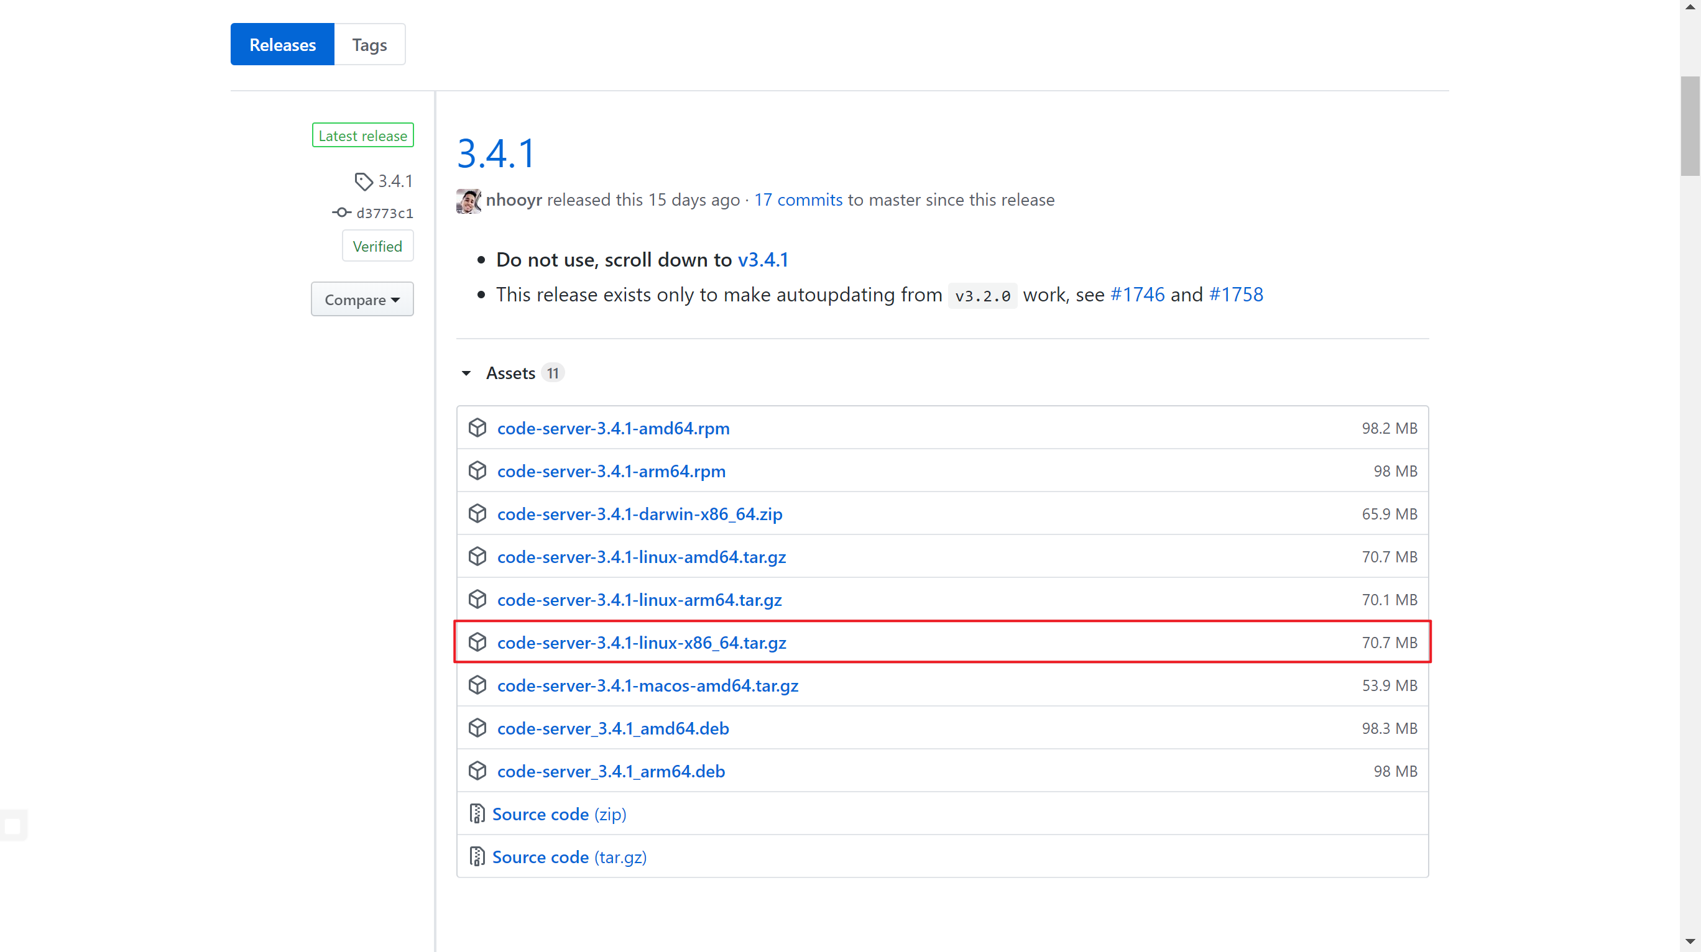Click the tag icon next to 3.4.1
This screenshot has width=1701, height=952.
(363, 181)
